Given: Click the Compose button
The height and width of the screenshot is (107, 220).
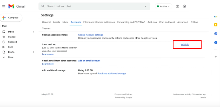Looking at the screenshot, I should point(11,18).
